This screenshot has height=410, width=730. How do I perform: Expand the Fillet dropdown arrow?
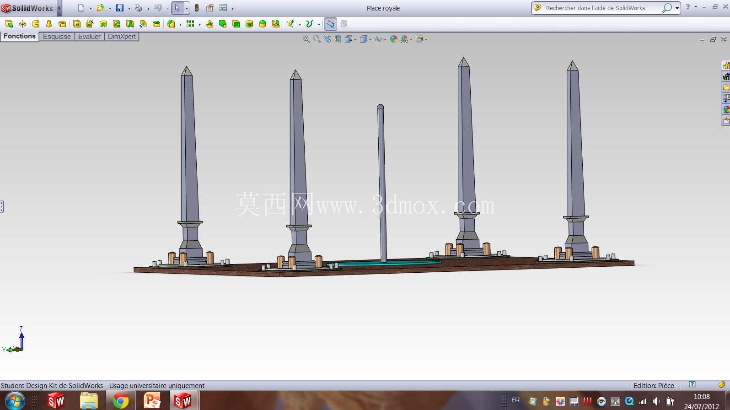click(x=180, y=24)
